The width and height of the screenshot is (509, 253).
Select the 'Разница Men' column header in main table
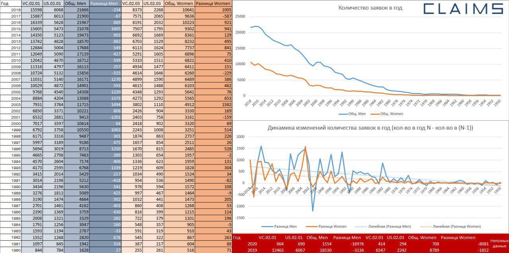tap(105, 3)
